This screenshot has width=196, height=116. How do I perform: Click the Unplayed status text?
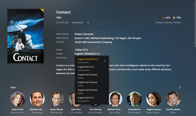pos(77,22)
